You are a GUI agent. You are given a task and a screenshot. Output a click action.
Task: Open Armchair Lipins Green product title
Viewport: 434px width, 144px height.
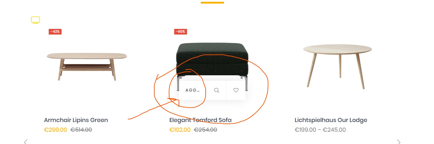click(x=76, y=120)
